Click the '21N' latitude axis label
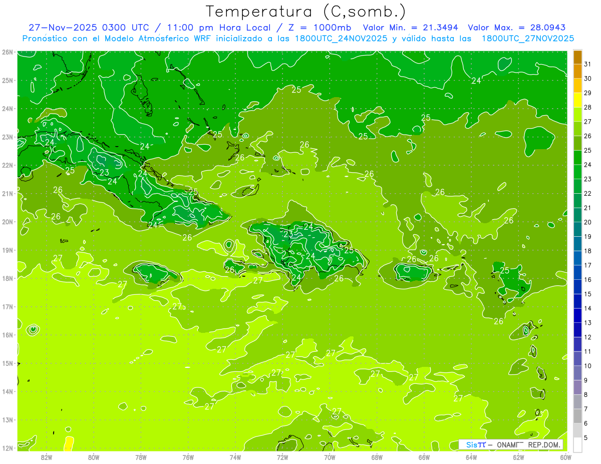 8,193
